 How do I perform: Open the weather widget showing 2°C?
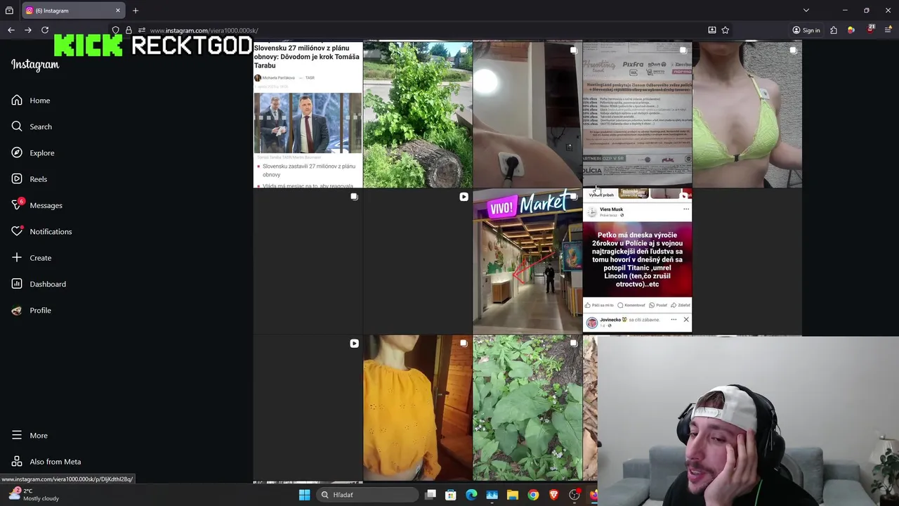pos(34,495)
